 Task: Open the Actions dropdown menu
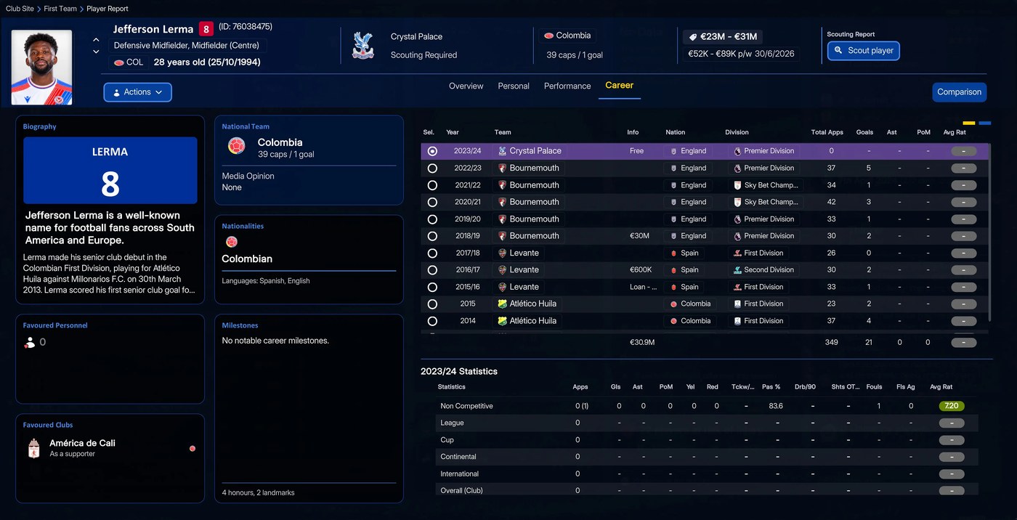pos(137,92)
